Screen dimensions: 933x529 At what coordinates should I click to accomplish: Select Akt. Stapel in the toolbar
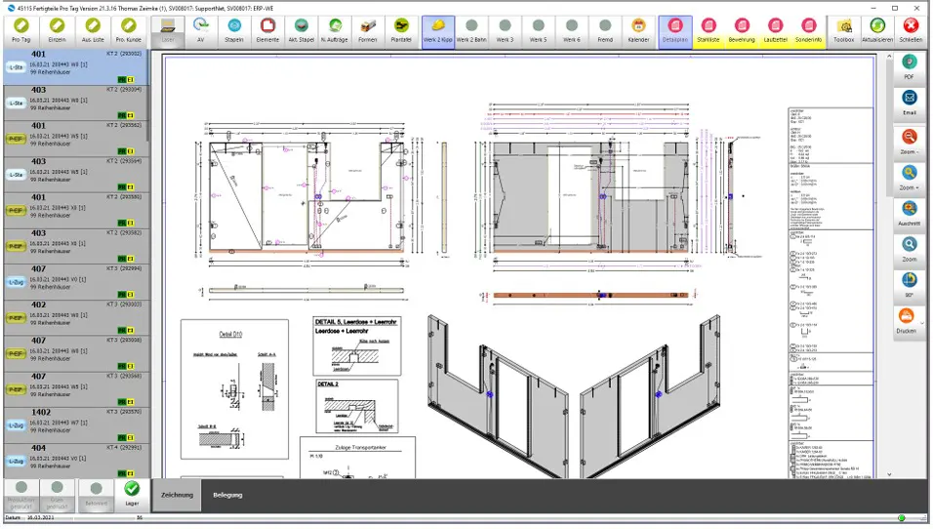[302, 30]
